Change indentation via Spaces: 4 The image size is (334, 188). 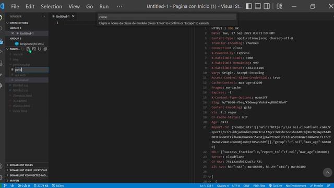point(223,186)
